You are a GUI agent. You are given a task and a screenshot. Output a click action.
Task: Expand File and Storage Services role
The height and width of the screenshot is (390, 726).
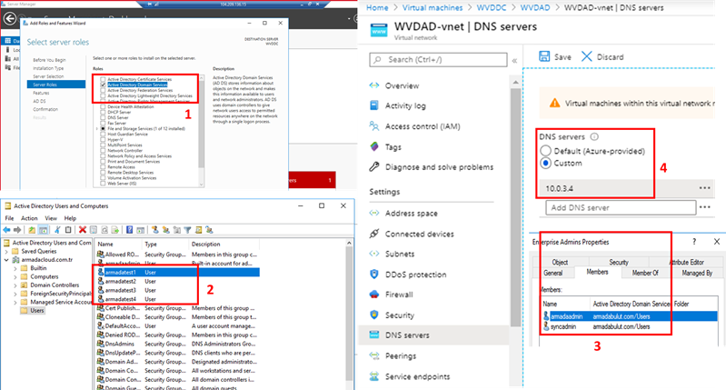pyautogui.click(x=97, y=129)
